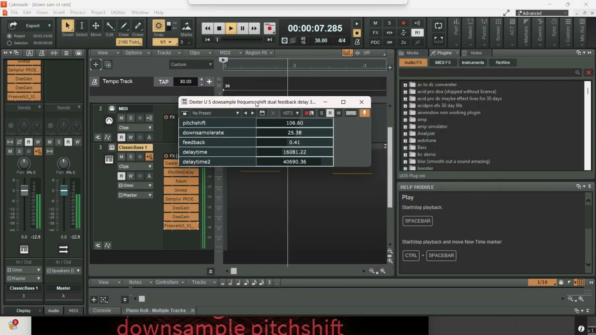Open No Preset dropdown in plugin window

[x=215, y=113]
